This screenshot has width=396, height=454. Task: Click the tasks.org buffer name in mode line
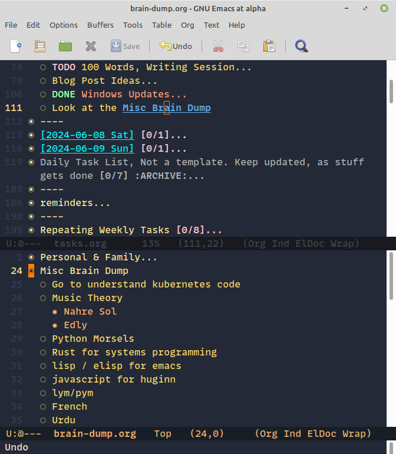pos(80,243)
